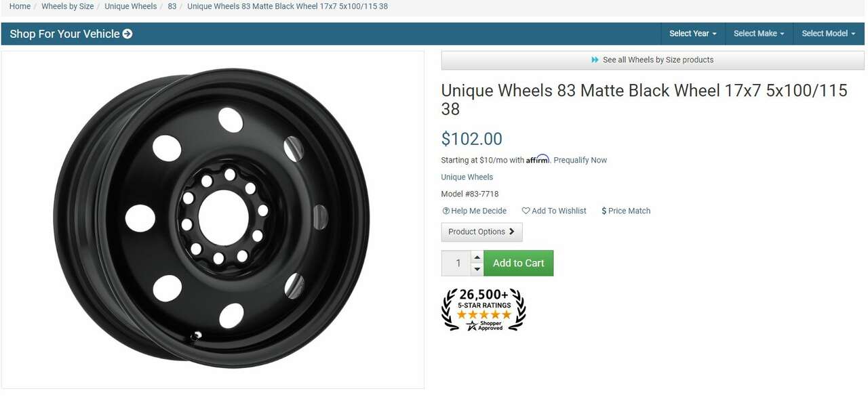Click the Help Me Decide question icon
Viewport: 868px width, 399px height.
click(446, 211)
